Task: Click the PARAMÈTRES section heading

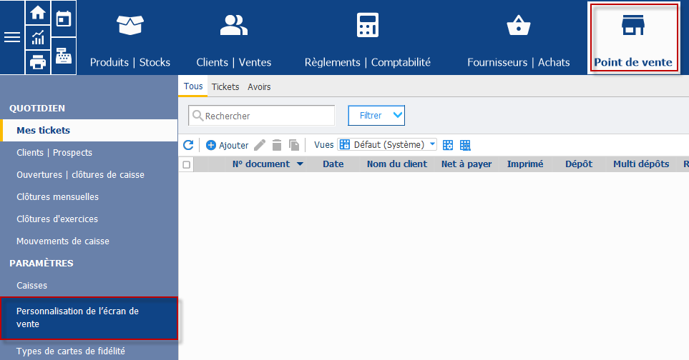Action: coord(41,263)
